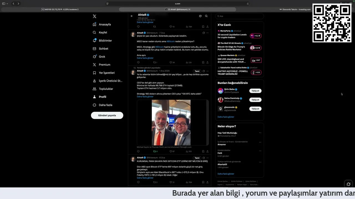
Task: Click the x.com address bar
Action: [x=177, y=4]
